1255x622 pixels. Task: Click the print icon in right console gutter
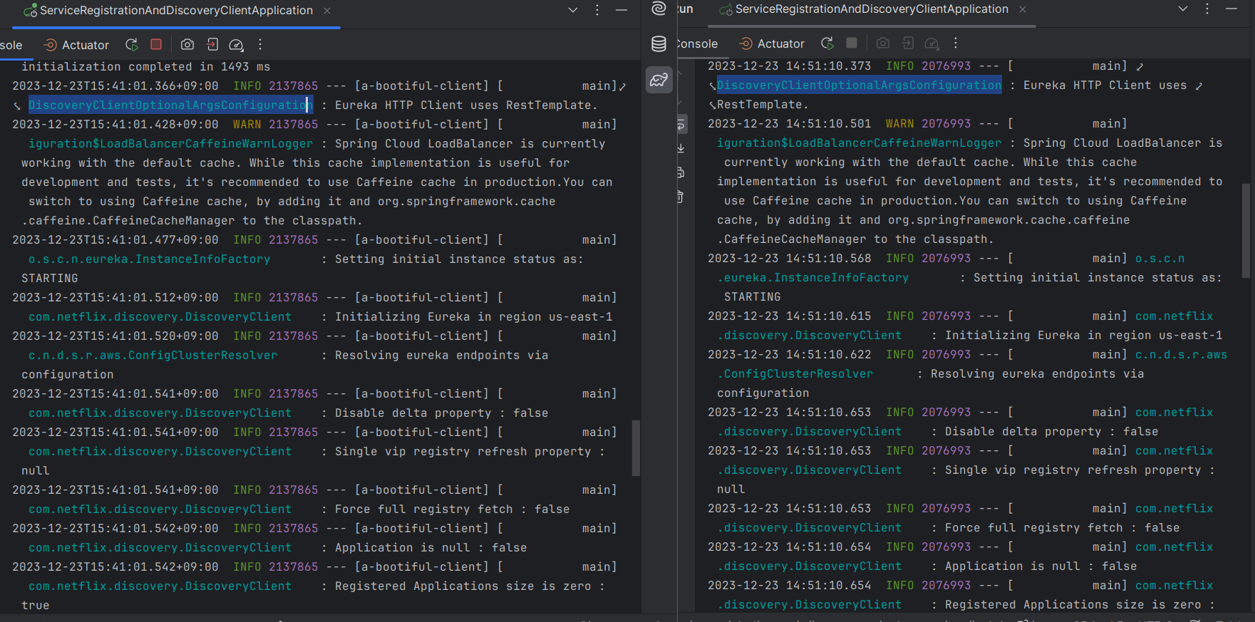click(x=681, y=172)
